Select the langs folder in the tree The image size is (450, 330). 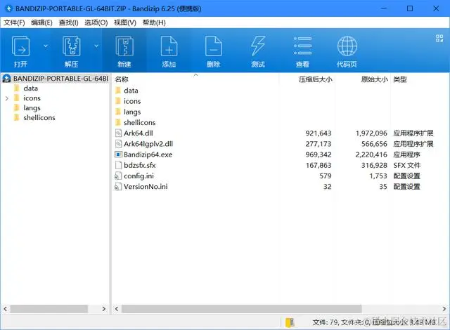coord(32,108)
